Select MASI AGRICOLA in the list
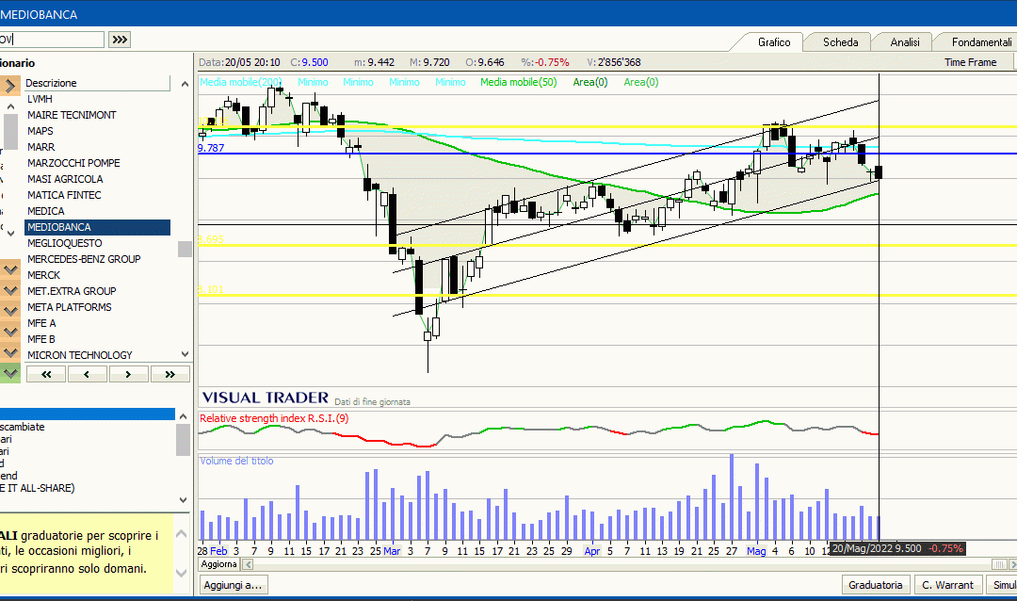The width and height of the screenshot is (1017, 601). click(x=97, y=179)
